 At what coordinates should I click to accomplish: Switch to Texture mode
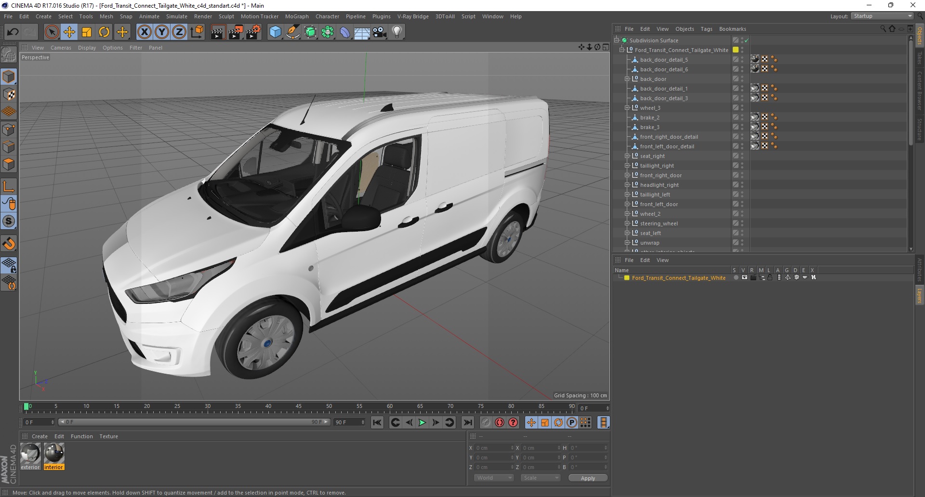9,94
